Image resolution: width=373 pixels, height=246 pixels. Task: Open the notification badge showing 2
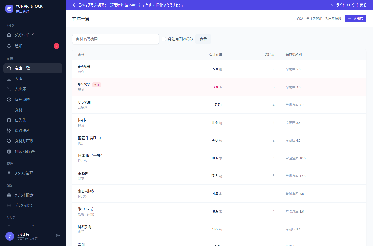tap(57, 46)
